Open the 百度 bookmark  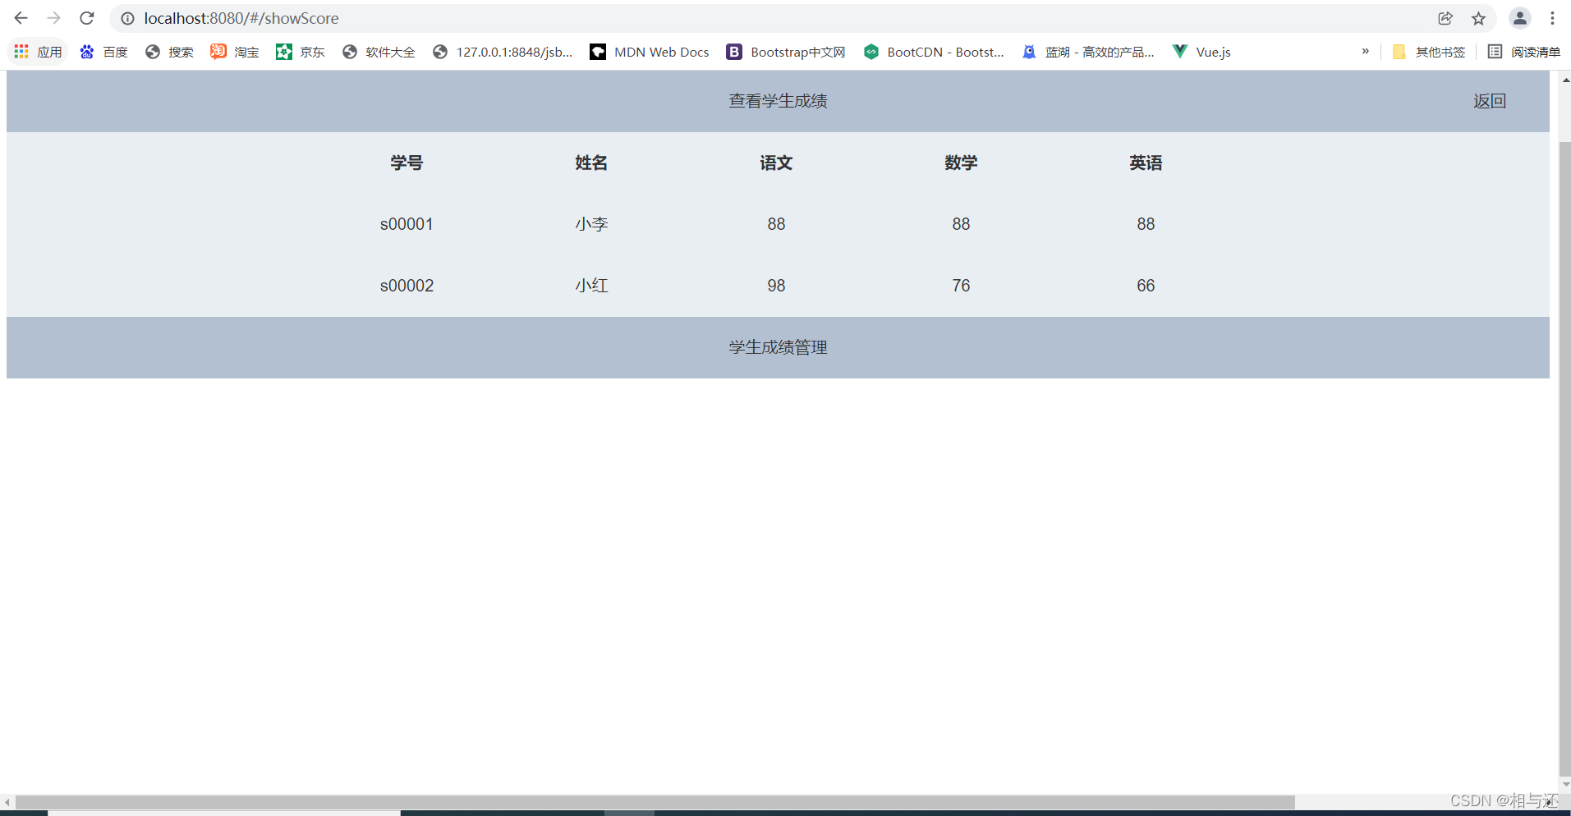103,52
